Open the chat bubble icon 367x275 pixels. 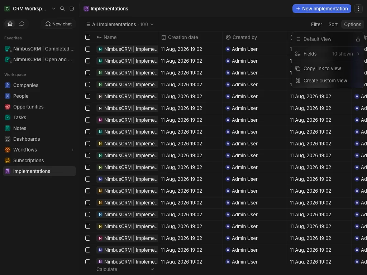click(x=22, y=24)
